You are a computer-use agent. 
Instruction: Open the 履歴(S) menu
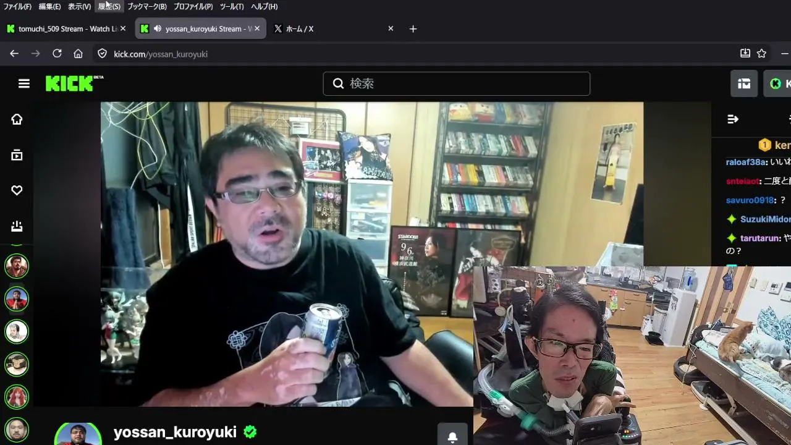coord(109,7)
